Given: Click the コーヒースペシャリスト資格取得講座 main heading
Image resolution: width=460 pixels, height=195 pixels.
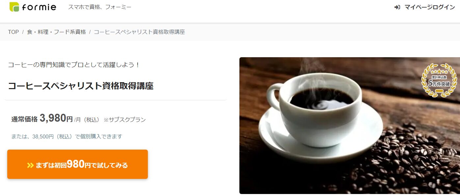Looking at the screenshot, I should point(81,85).
